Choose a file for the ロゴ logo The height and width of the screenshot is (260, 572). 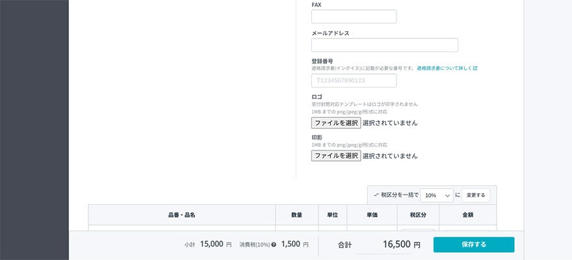[336, 123]
